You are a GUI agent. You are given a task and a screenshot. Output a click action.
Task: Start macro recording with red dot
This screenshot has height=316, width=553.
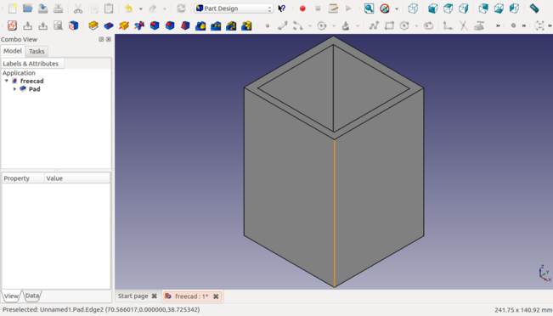coord(302,8)
